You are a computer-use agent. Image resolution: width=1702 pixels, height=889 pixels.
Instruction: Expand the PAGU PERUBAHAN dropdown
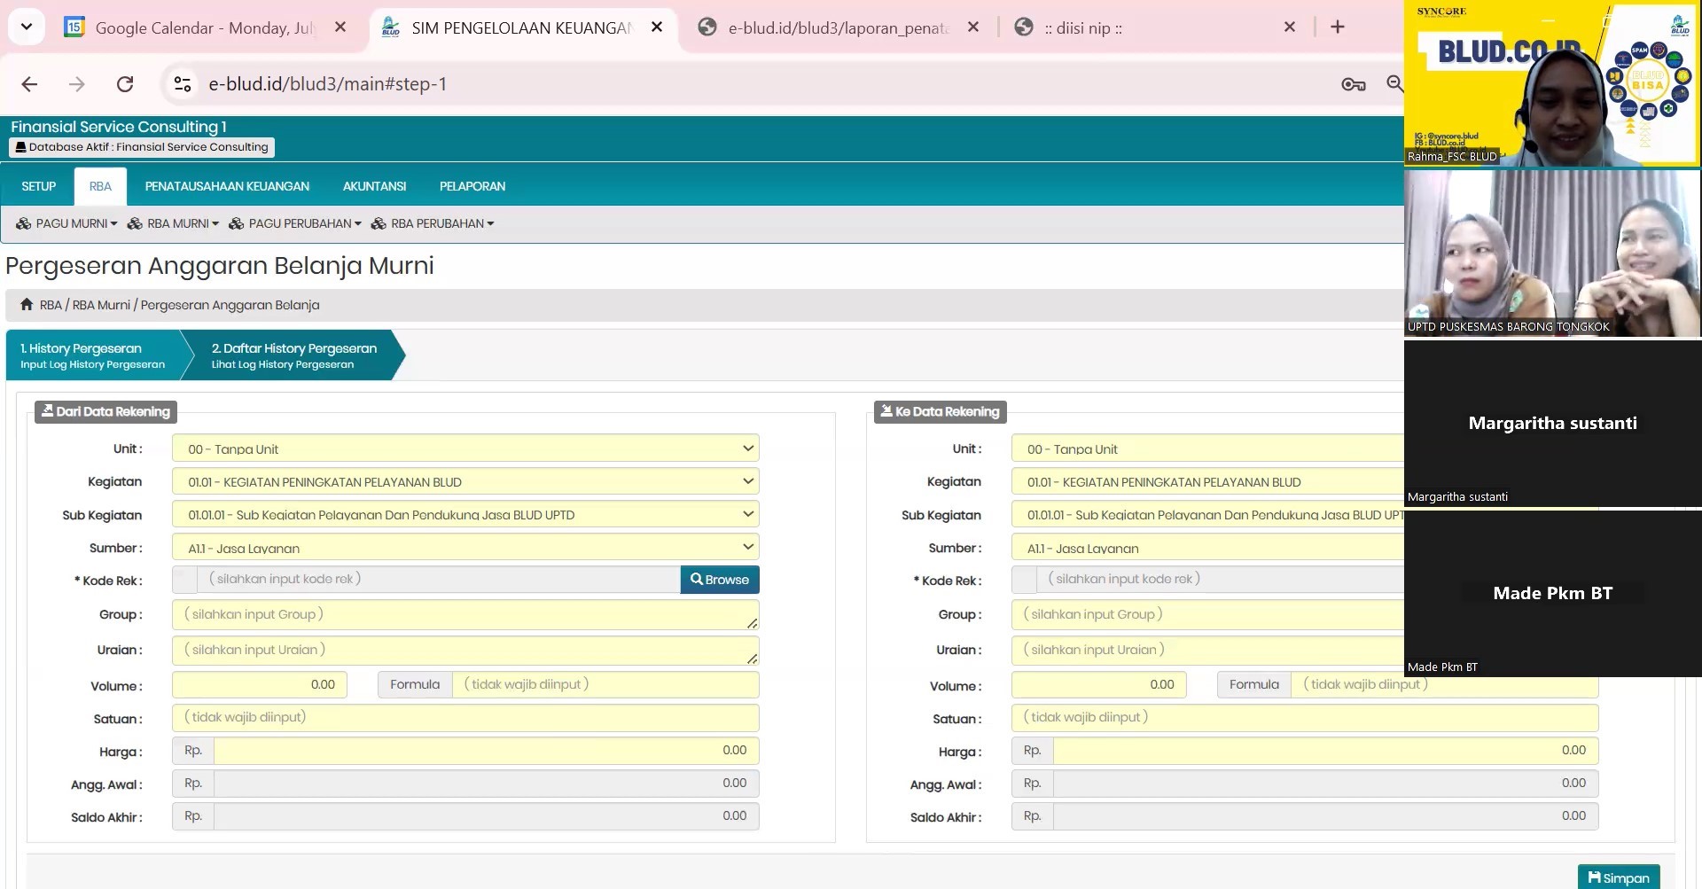click(295, 223)
